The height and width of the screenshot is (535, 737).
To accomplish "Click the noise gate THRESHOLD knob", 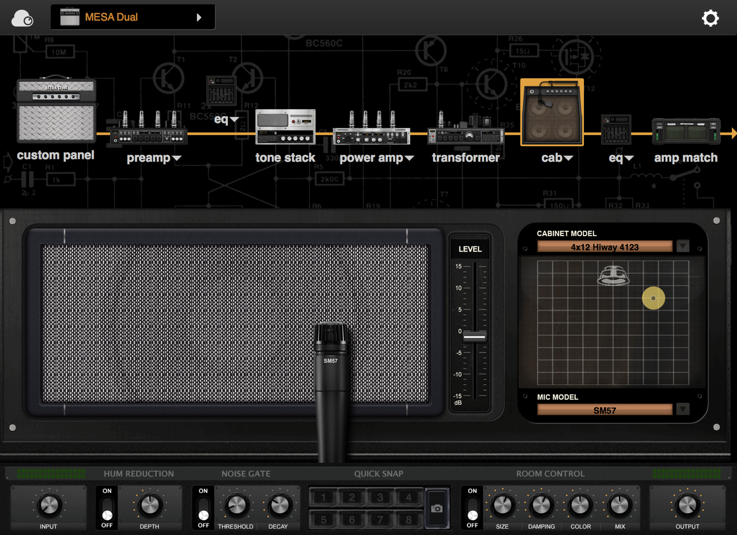I will click(x=236, y=505).
